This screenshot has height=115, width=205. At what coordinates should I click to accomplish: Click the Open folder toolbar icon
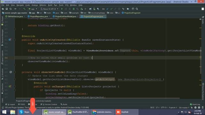(x=3, y=9)
